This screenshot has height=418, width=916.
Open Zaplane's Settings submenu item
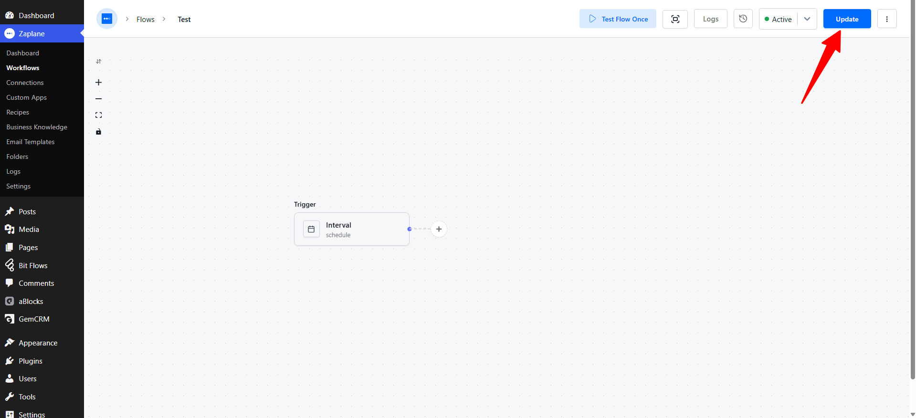click(18, 186)
